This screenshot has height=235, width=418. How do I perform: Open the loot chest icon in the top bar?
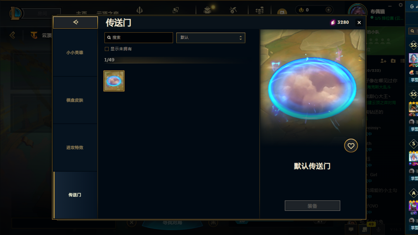pyautogui.click(x=207, y=10)
